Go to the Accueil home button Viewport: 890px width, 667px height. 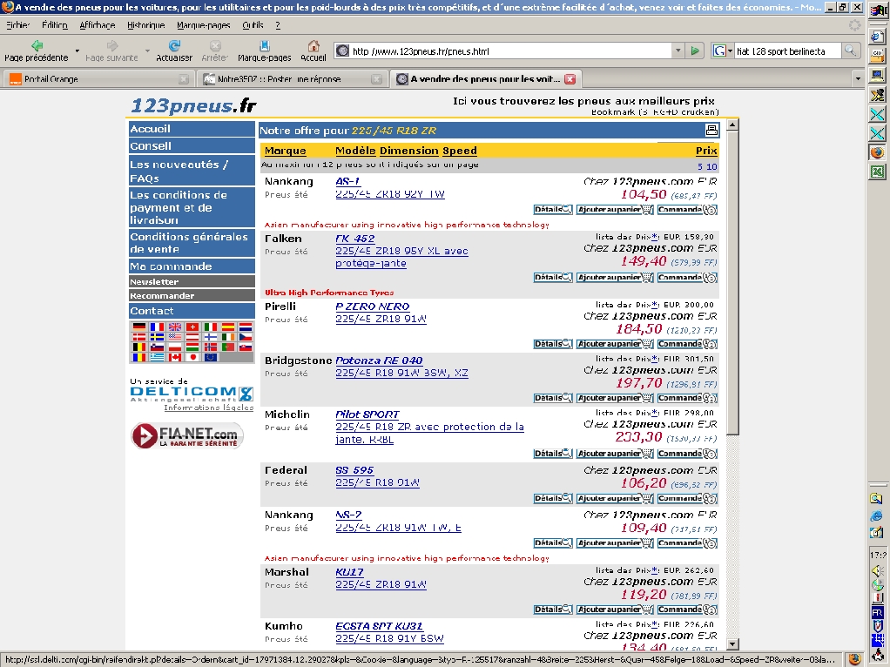point(314,51)
